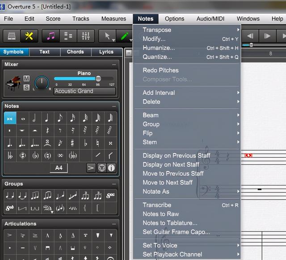Viewport: 286px width, 260px height.
Task: Expand the Notate As submenu
Action: [187, 192]
